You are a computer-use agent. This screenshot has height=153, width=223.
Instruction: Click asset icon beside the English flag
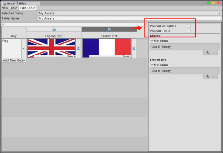(x=78, y=48)
